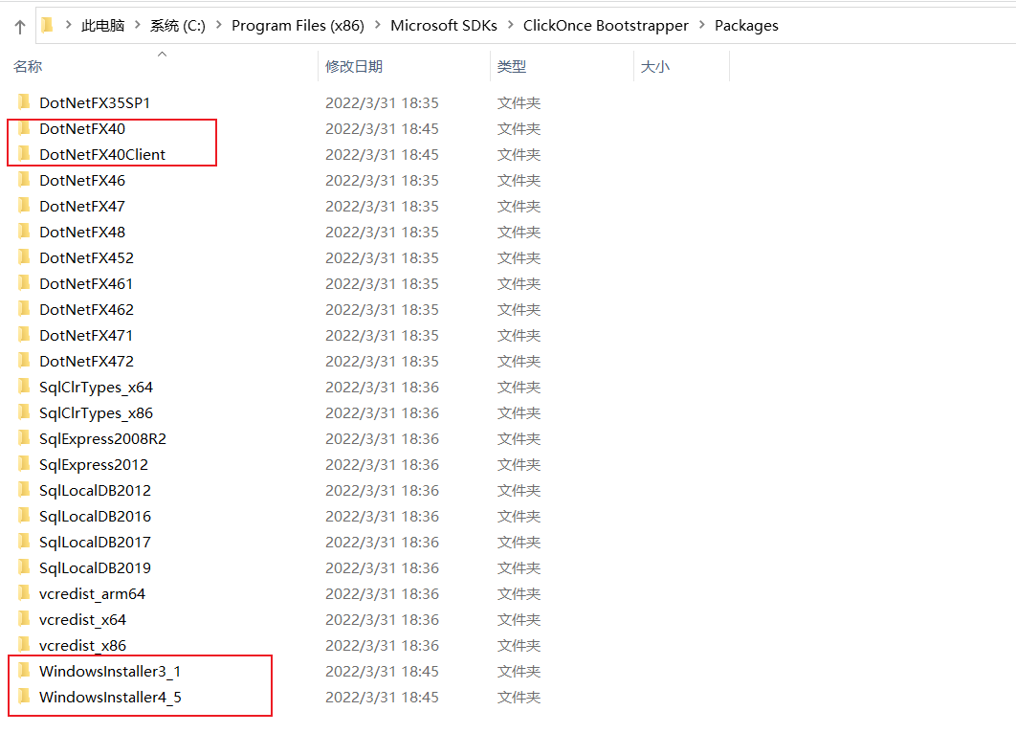Expand chevron after Program Files (x86) breadcrumb
Viewport: 1016px width, 733px height.
pyautogui.click(x=377, y=25)
